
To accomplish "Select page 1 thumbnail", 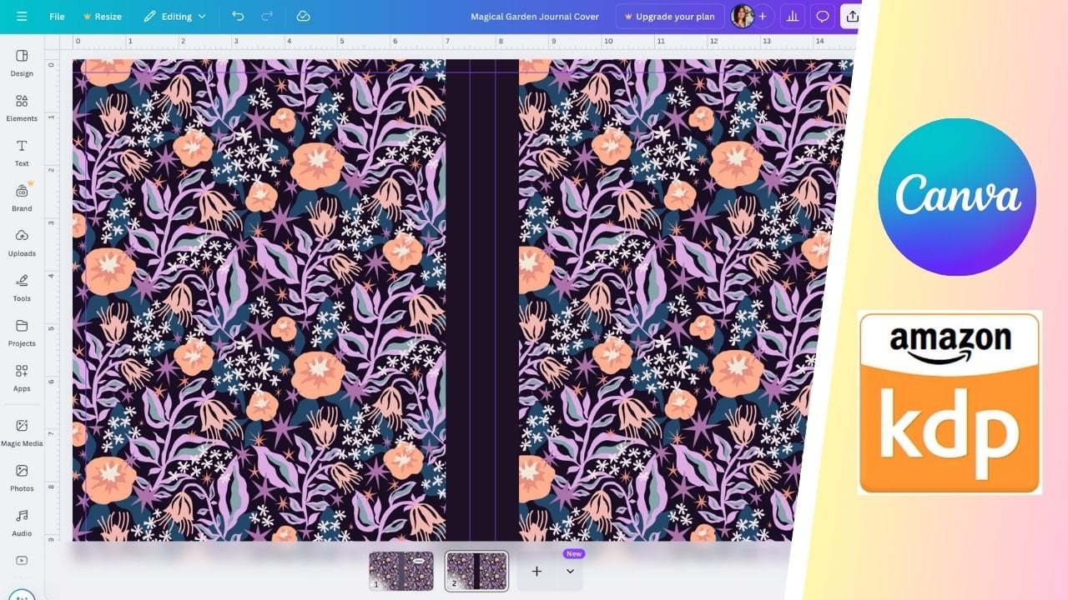I will [401, 571].
